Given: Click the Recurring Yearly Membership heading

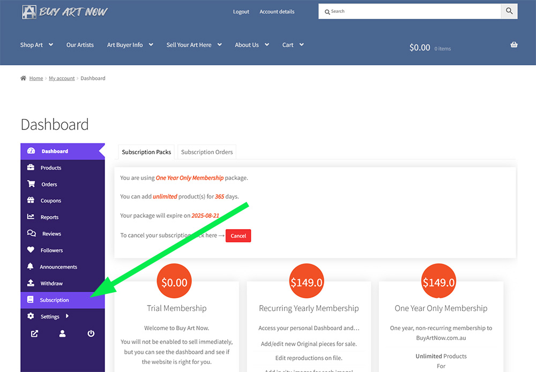Looking at the screenshot, I should [x=309, y=308].
